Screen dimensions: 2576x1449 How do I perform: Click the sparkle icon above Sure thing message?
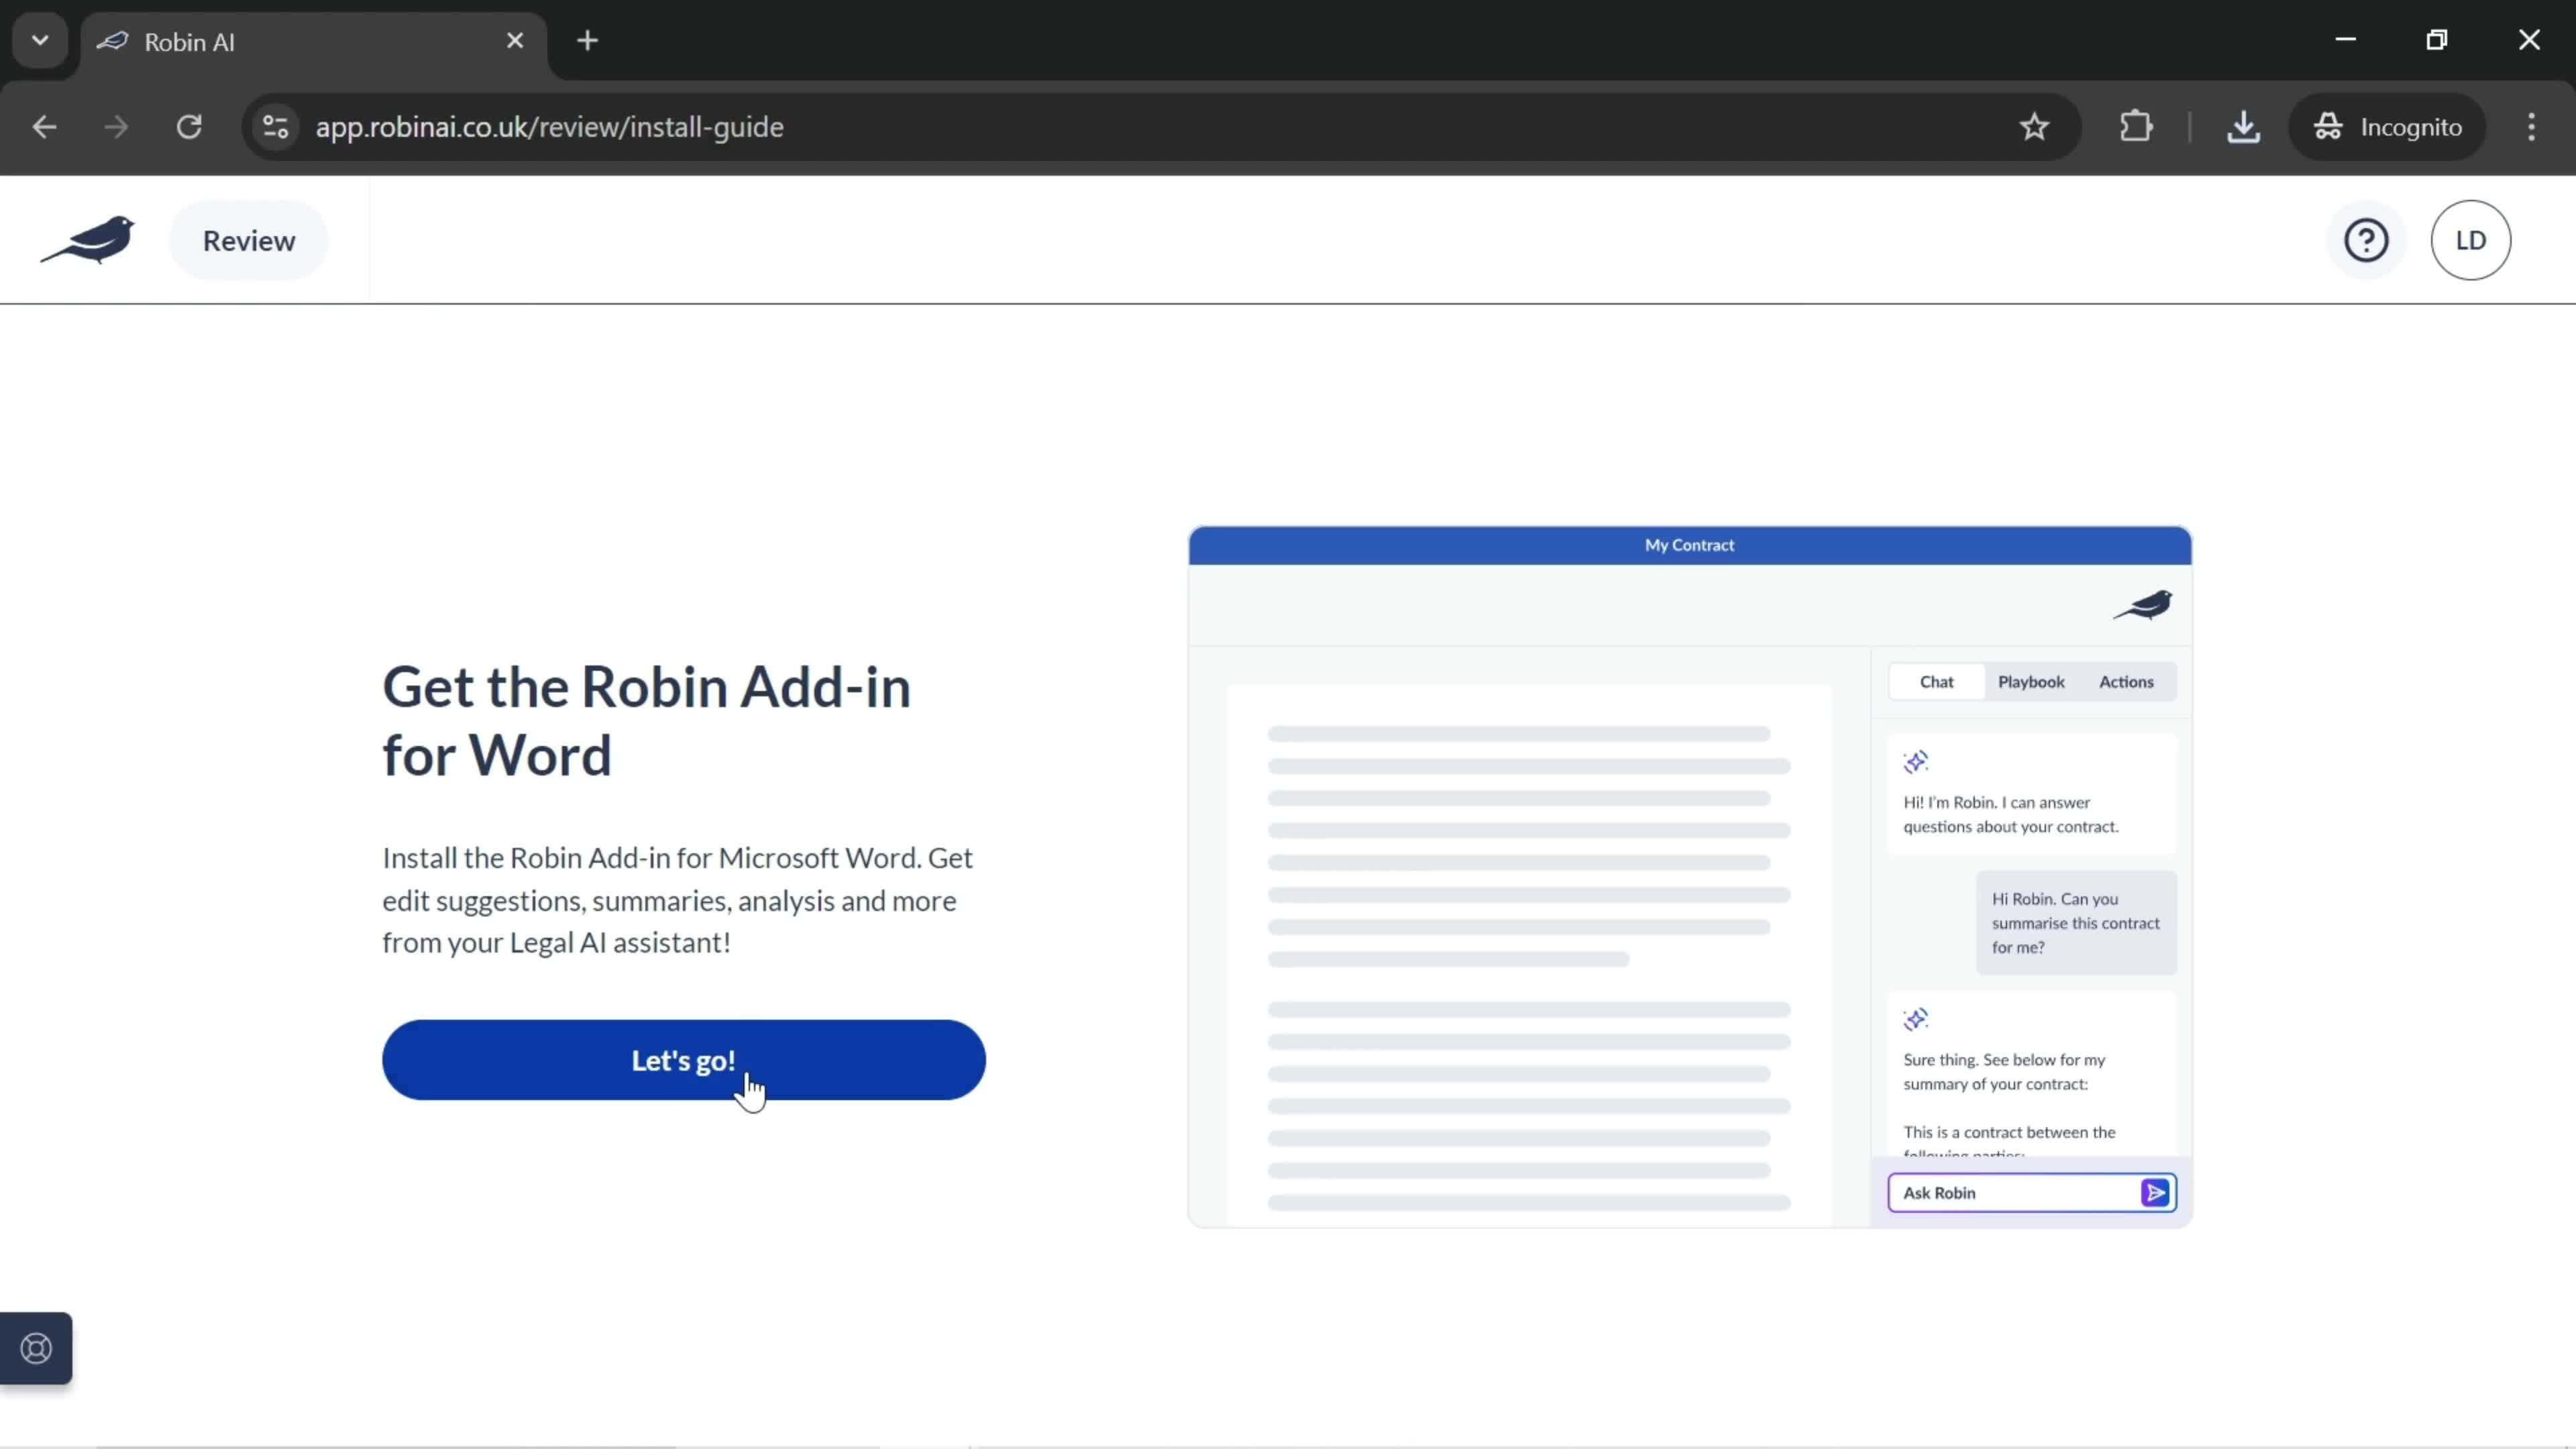point(1915,1019)
